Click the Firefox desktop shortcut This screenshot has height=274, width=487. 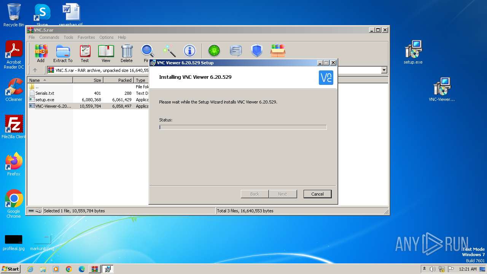tap(14, 164)
